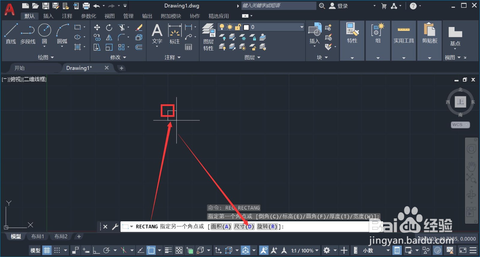Image resolution: width=480 pixels, height=257 pixels.
Task: Click the Plot/Print icon
Action: [86, 6]
